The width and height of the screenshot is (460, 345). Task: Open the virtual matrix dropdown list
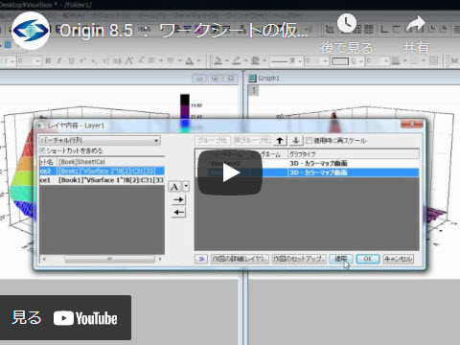(100, 140)
